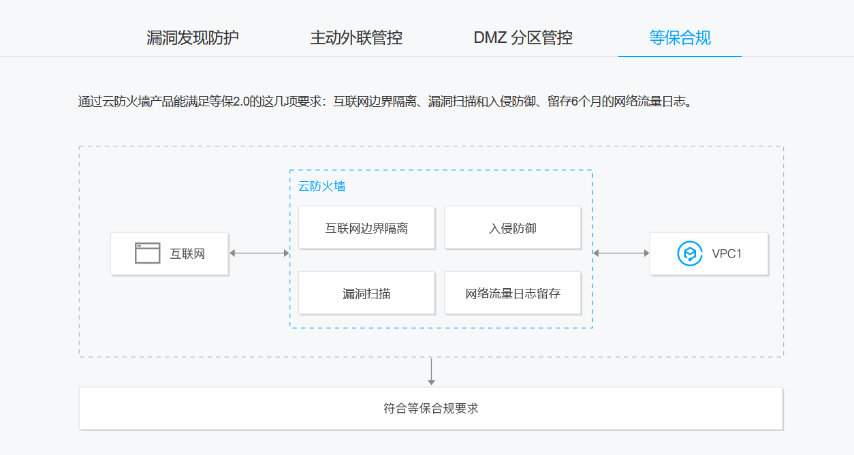Click the double arrow between 云防火墙 and VPC1

point(621,253)
